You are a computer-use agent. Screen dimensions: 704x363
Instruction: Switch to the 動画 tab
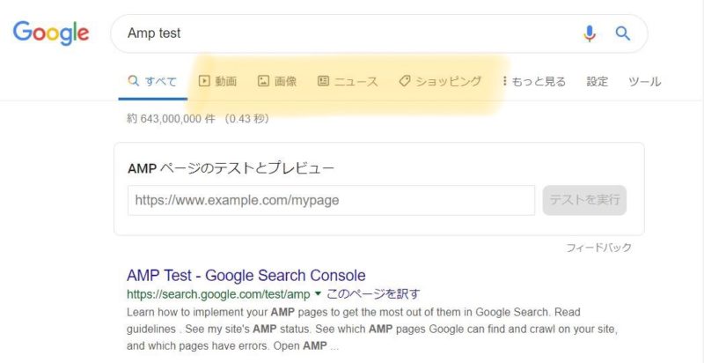(217, 81)
